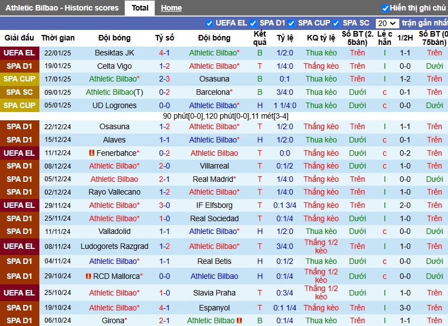
Task: Open the UD Logrones team link
Action: coord(114,105)
